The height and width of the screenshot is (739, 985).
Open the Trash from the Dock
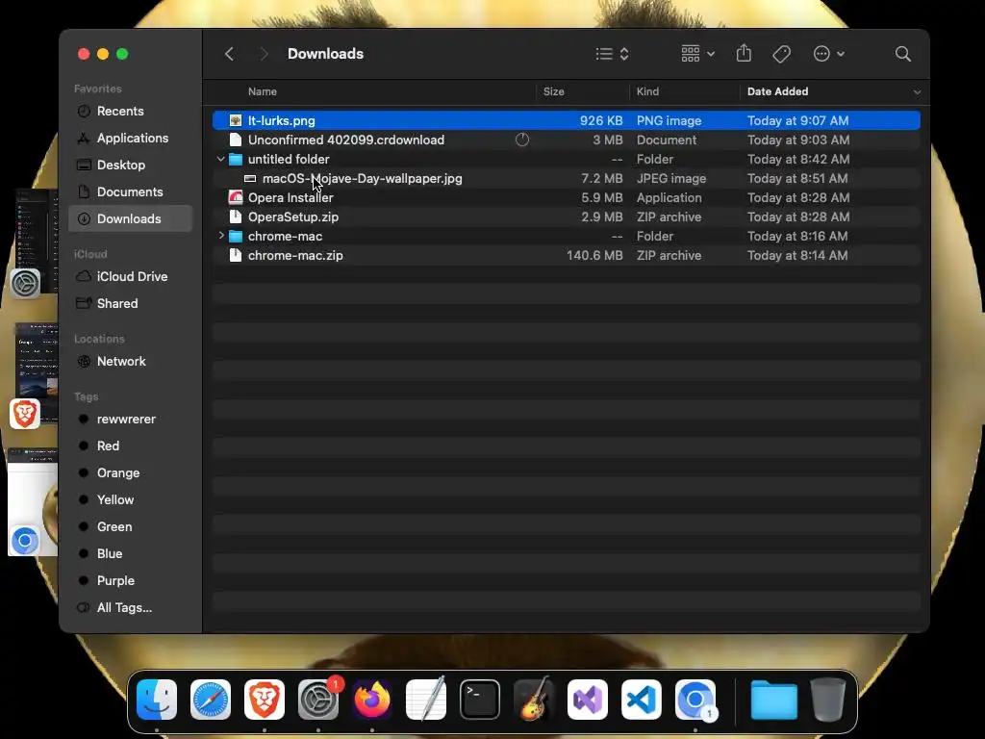(828, 700)
